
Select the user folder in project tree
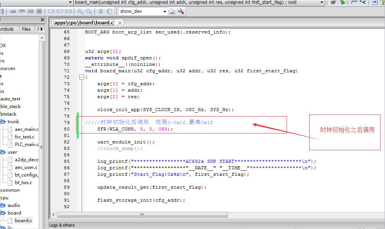point(12,152)
